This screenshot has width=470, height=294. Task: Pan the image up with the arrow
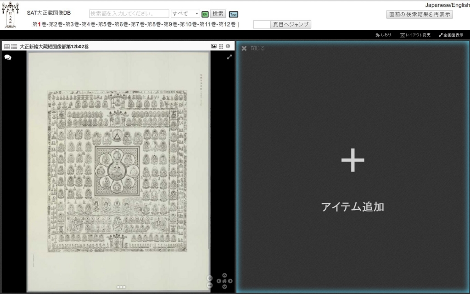(x=224, y=275)
